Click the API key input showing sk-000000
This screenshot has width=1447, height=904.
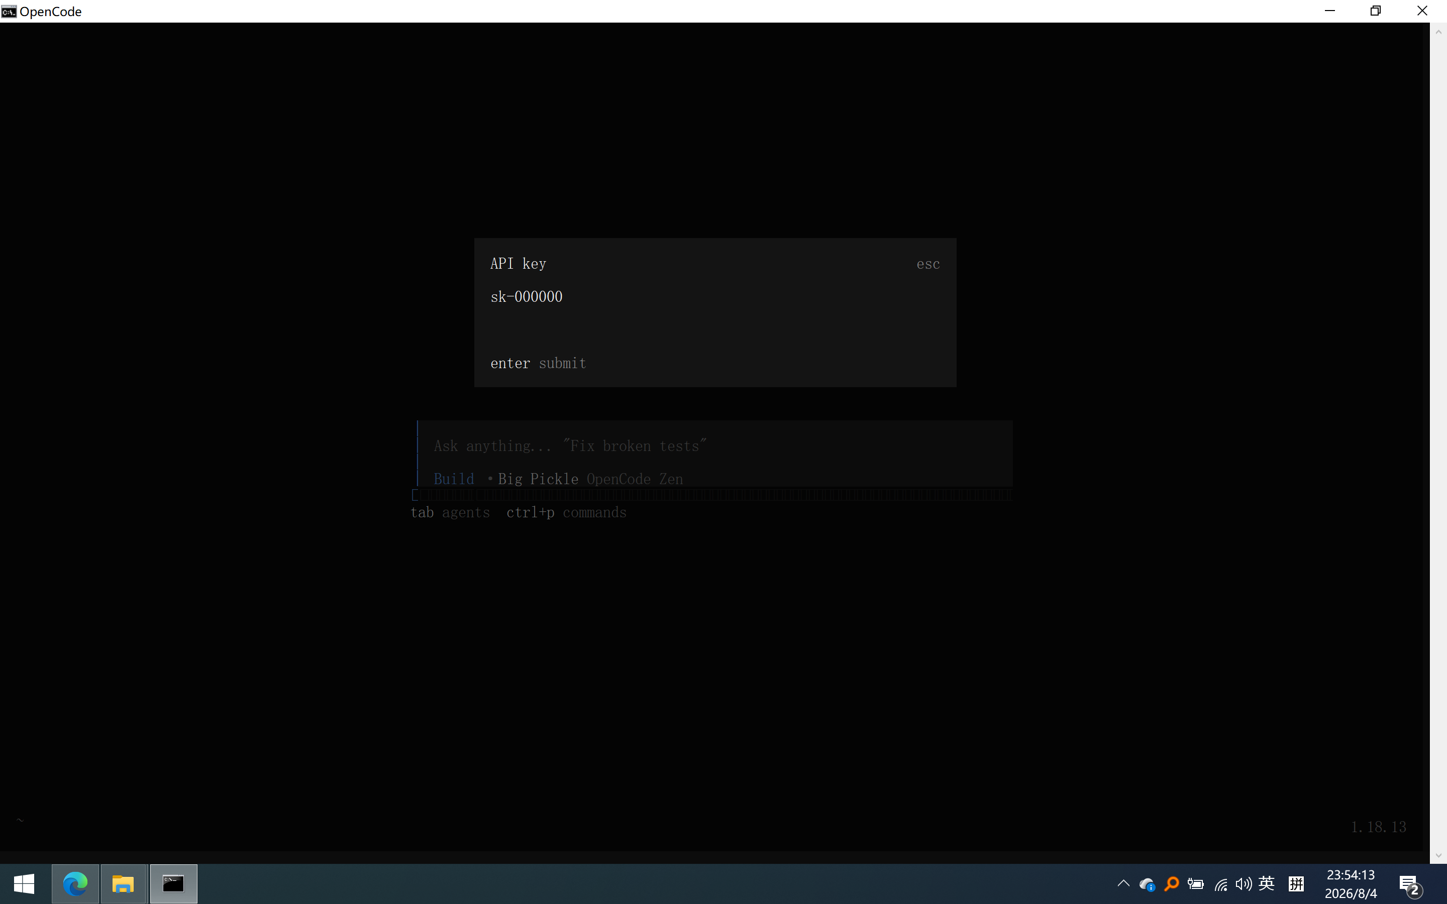tap(714, 296)
